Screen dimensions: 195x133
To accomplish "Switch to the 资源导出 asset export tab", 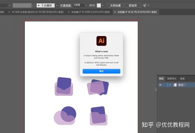I will click(172, 79).
